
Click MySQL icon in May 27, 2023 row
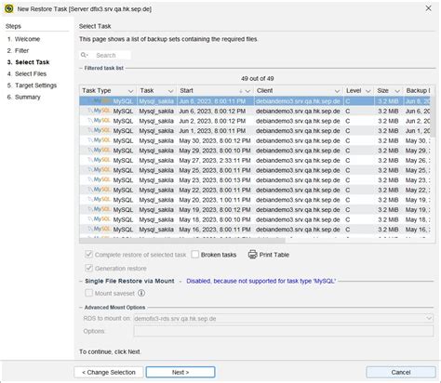pos(100,160)
